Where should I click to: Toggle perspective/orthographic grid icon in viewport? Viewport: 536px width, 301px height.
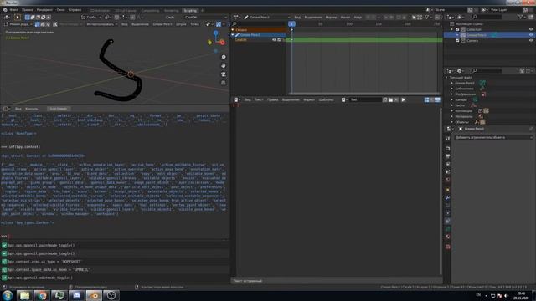pos(224,83)
